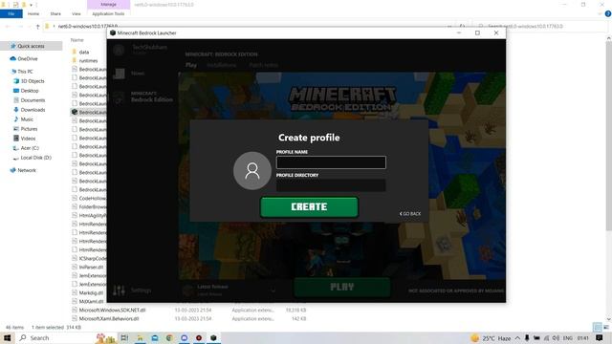Open the File tab in File Explorer
Screen dimensions: 612x344
[11, 14]
